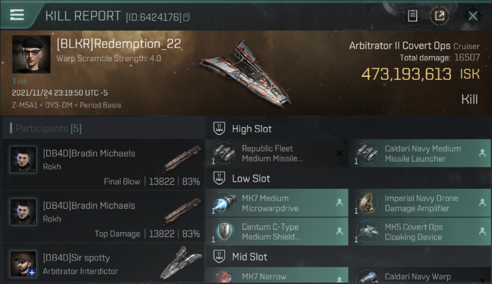The height and width of the screenshot is (284, 492).
Task: Open the hamburger menu icon
Action: coord(17,15)
